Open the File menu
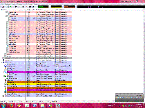Image resolution: width=145 pixels, height=108 pixels. [2, 4]
